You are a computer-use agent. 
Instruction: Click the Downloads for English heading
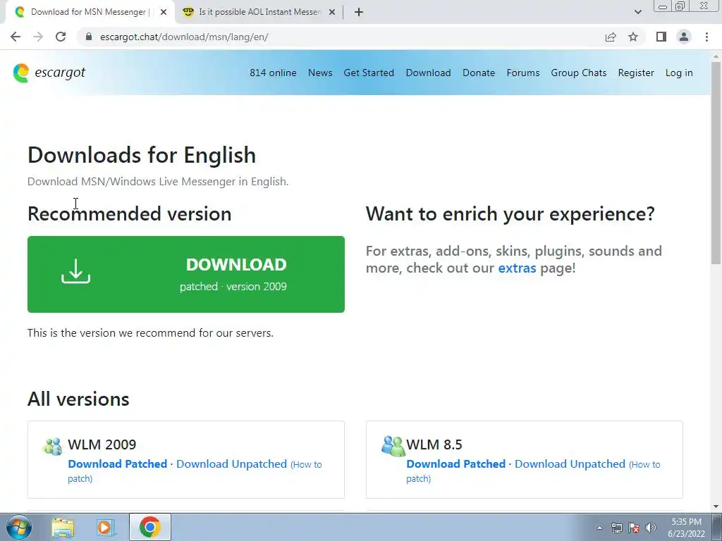142,155
